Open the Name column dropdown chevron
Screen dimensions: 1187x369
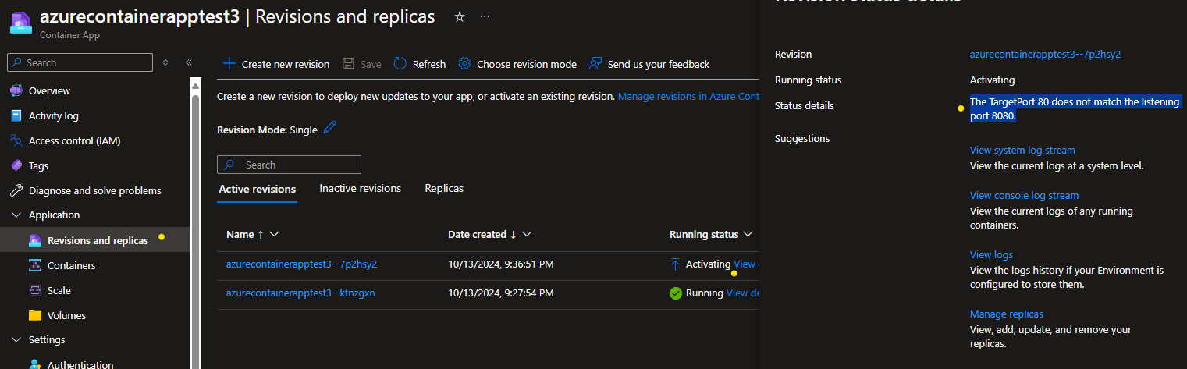point(274,234)
